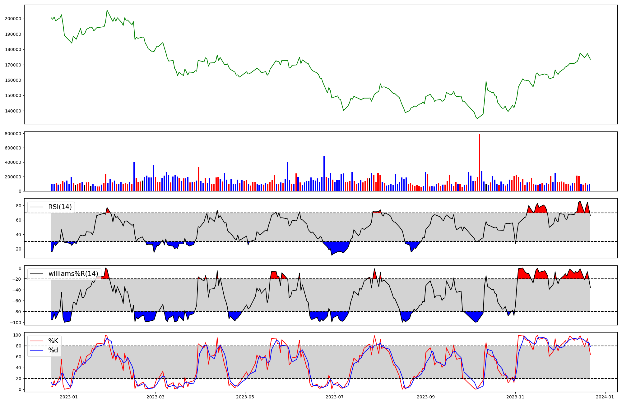Click the 800000 volume axis label
Viewport: 622px width, 404px height.
(13, 134)
